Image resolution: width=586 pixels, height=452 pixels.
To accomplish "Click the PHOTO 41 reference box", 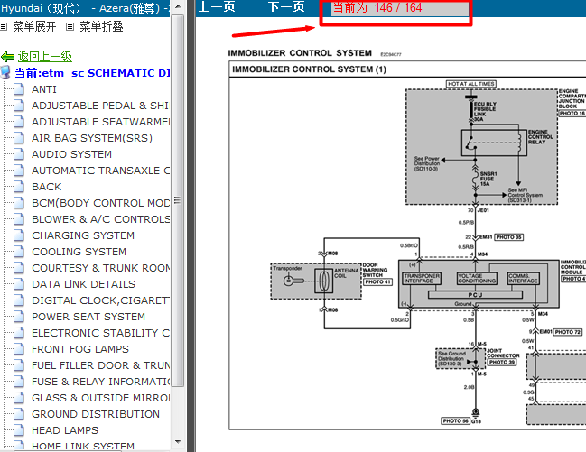I will coord(377,282).
